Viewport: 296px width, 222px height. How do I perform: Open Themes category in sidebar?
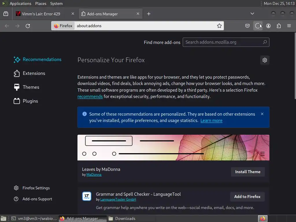click(26, 87)
